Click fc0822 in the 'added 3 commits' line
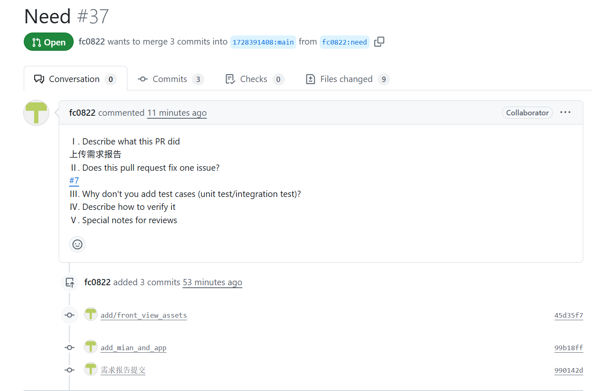The width and height of the screenshot is (592, 391). [97, 282]
